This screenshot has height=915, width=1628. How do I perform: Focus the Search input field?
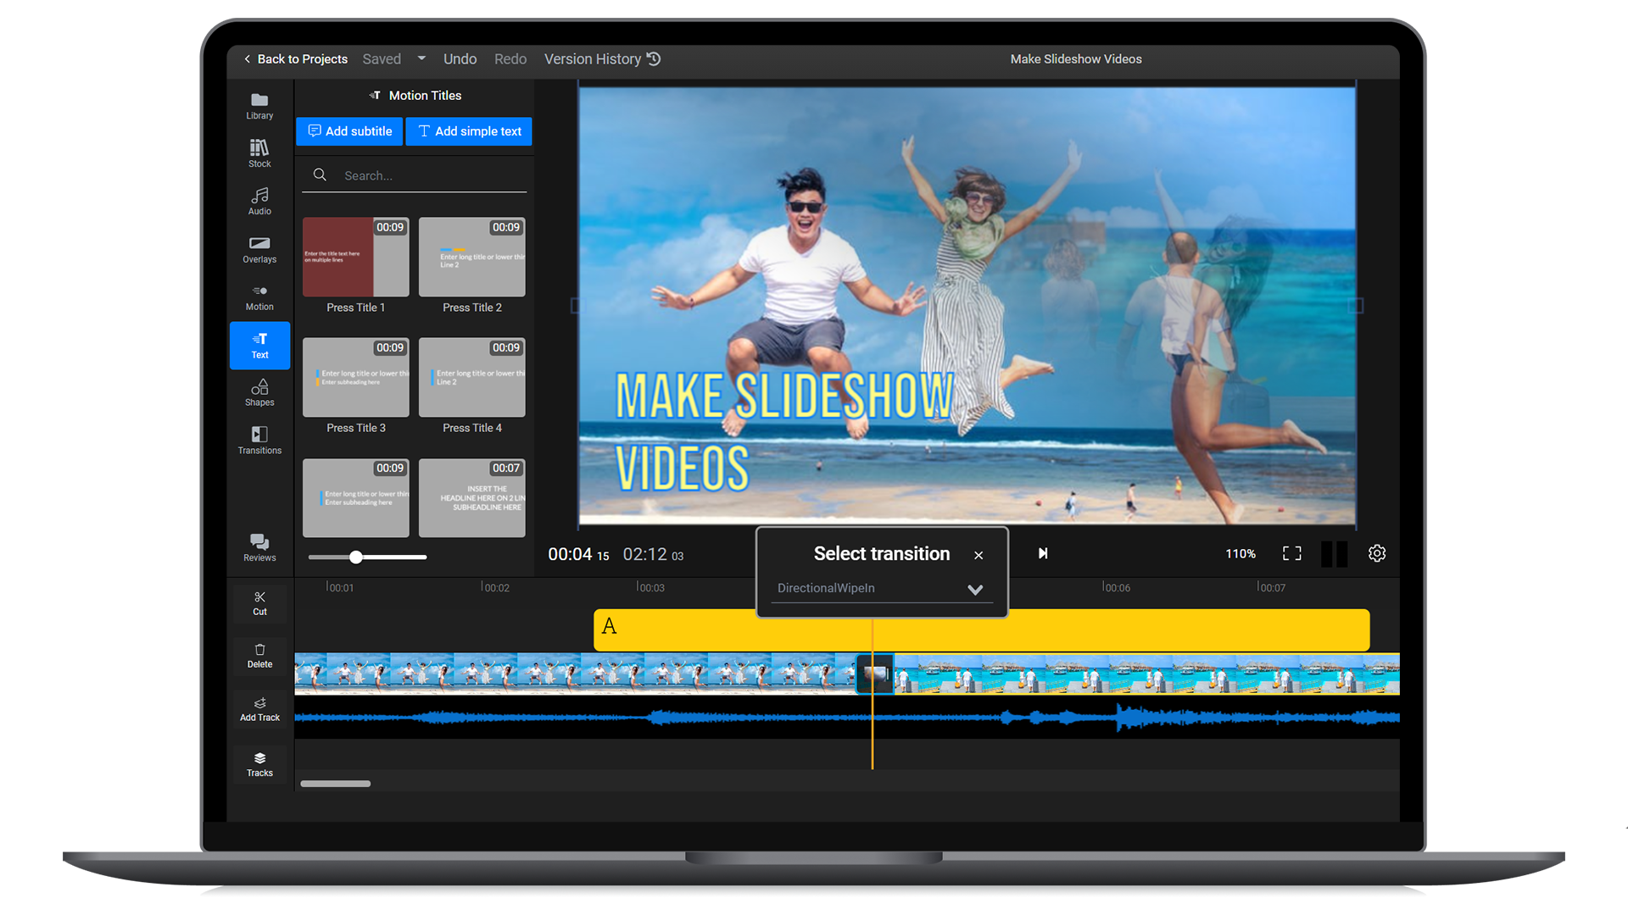click(x=415, y=175)
